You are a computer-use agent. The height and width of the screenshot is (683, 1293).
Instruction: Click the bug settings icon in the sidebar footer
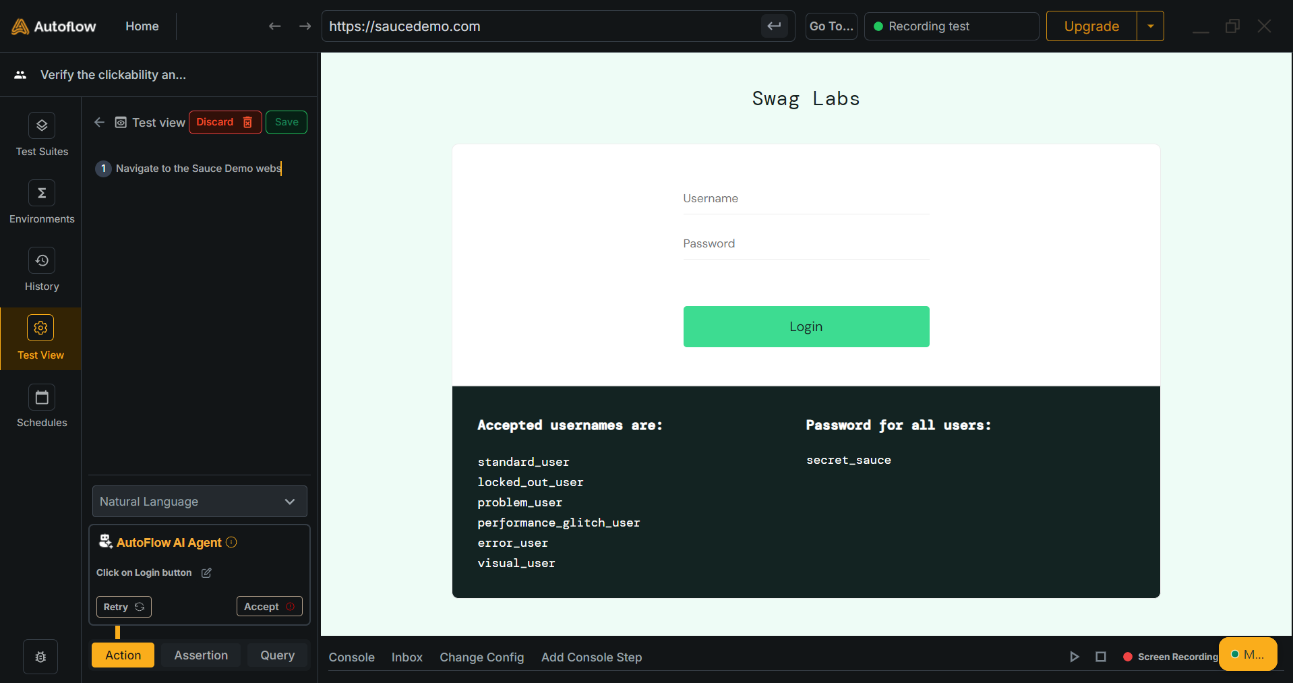point(40,657)
